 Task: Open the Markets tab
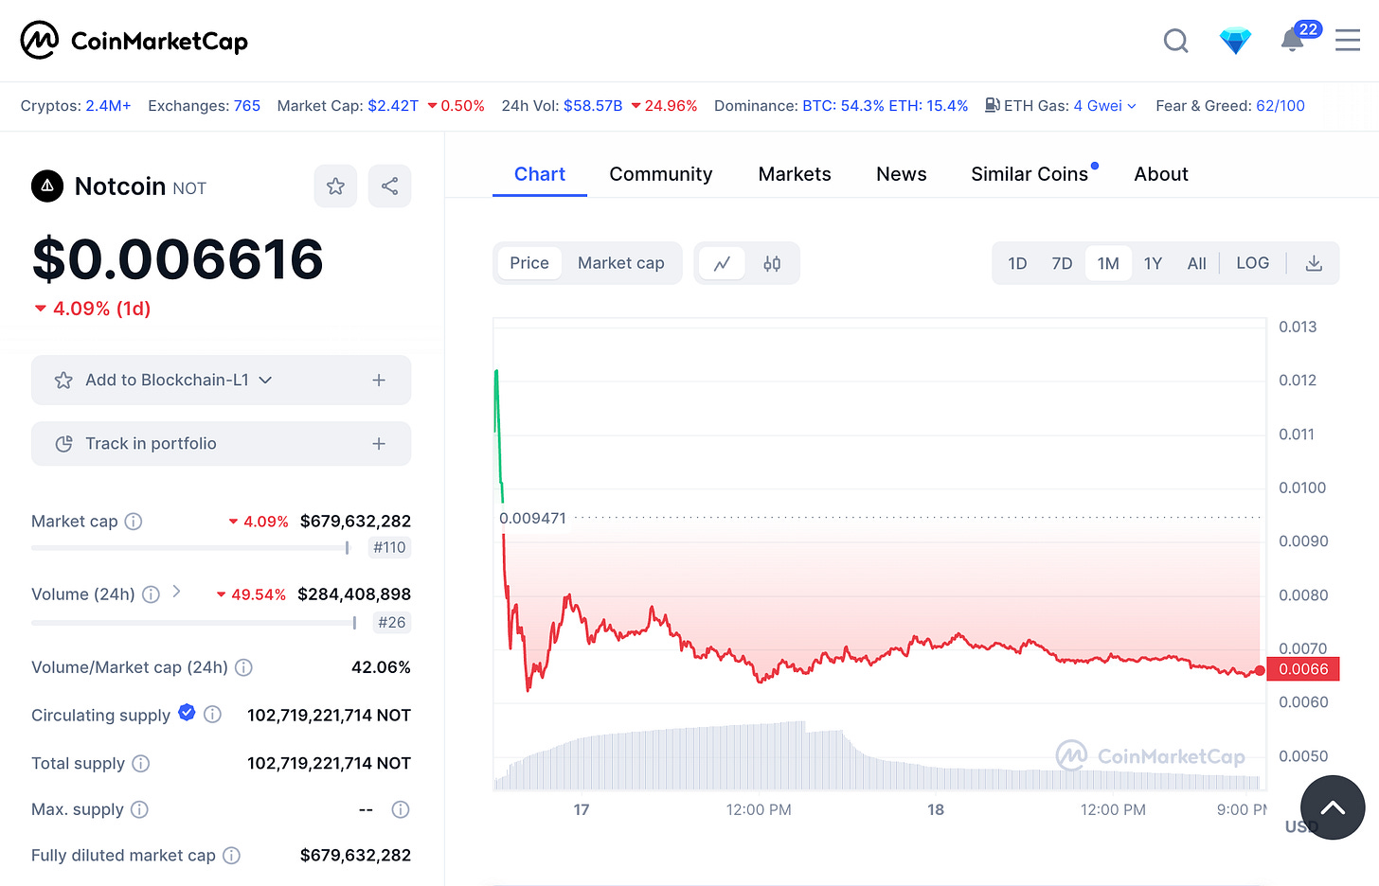click(x=795, y=174)
